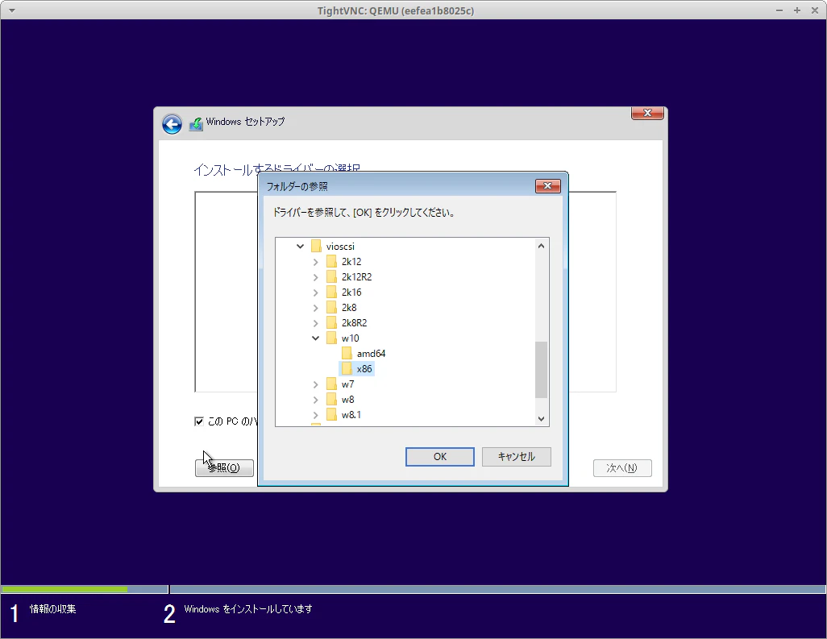Click the x86 folder icon
This screenshot has height=639, width=827.
[347, 368]
